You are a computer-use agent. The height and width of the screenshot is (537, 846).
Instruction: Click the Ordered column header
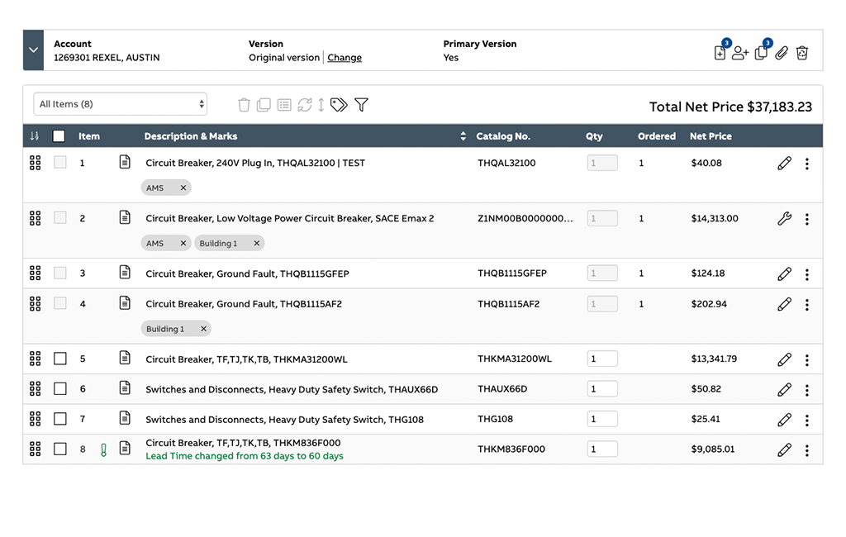657,136
